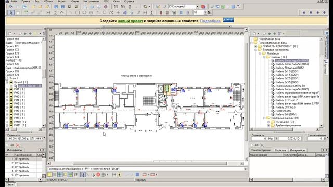Image resolution: width=333 pixels, height=187 pixels.
Task: Click the zoom percentage input field
Action: [x=198, y=12]
